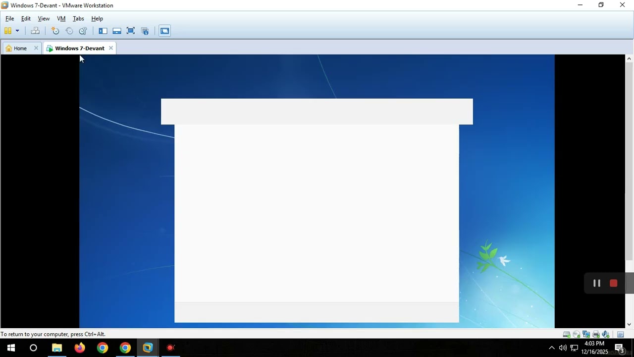Pause the screen recording overlay
This screenshot has width=634, height=357.
coord(597,283)
